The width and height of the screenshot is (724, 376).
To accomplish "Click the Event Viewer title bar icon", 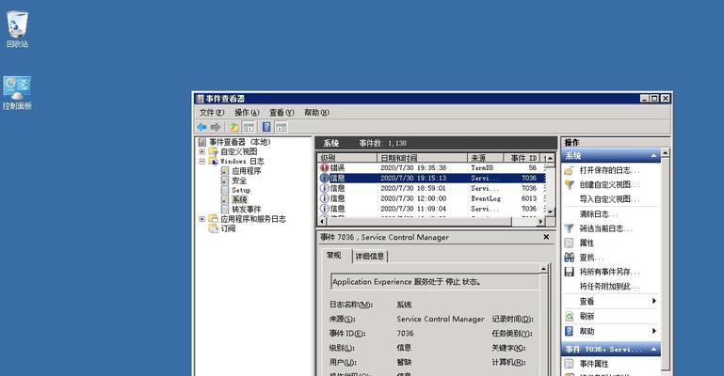I will click(x=200, y=99).
